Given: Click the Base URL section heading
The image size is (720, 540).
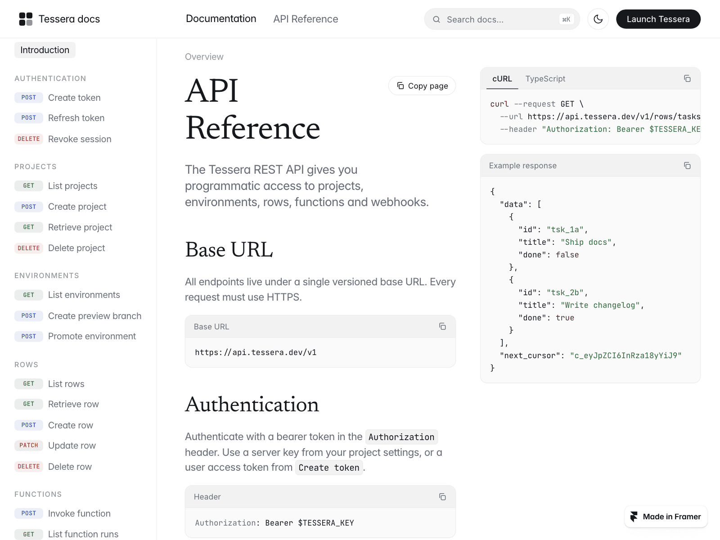Looking at the screenshot, I should [229, 250].
